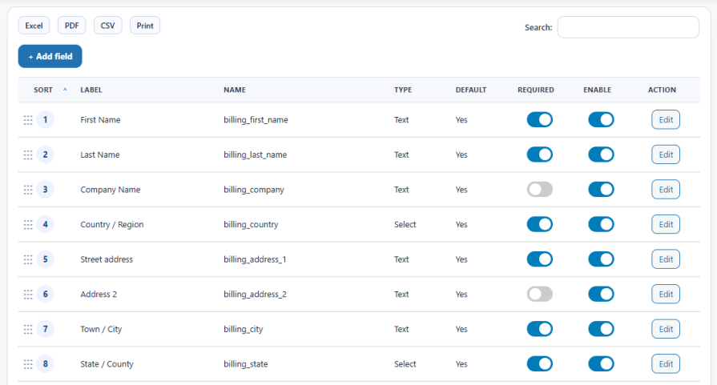This screenshot has width=717, height=385.
Task: Click drag handle icon for Street address row
Action: pyautogui.click(x=28, y=259)
